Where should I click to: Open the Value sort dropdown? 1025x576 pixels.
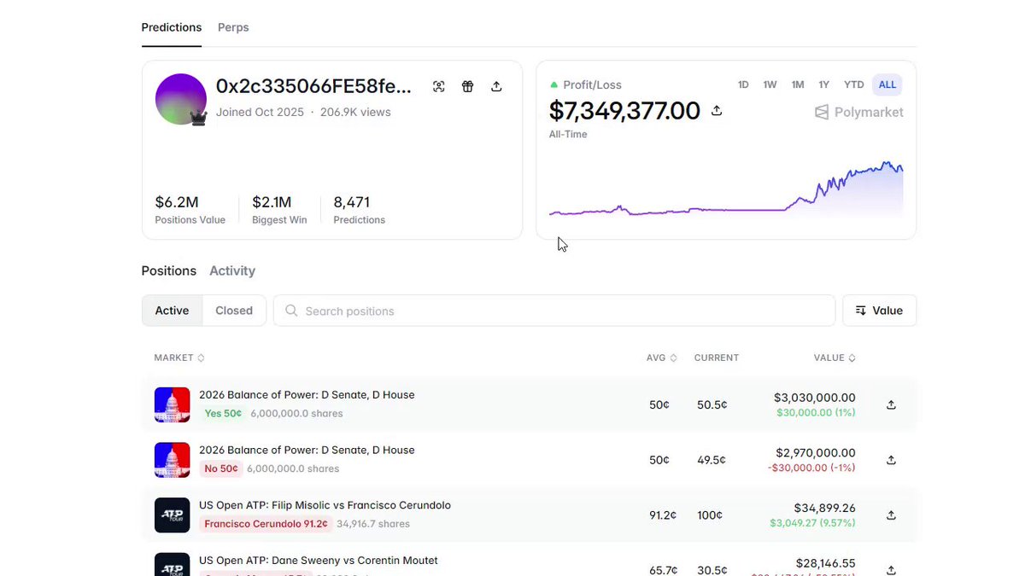click(x=879, y=311)
